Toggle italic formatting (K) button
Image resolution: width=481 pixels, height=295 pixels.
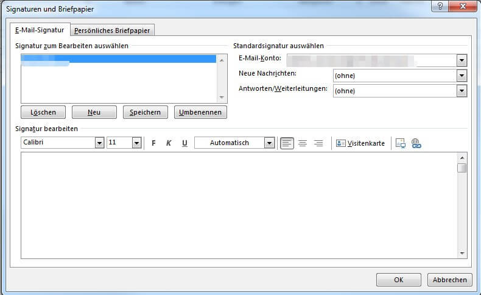[x=169, y=143]
